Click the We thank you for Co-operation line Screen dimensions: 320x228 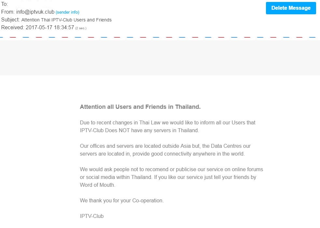[122, 200]
